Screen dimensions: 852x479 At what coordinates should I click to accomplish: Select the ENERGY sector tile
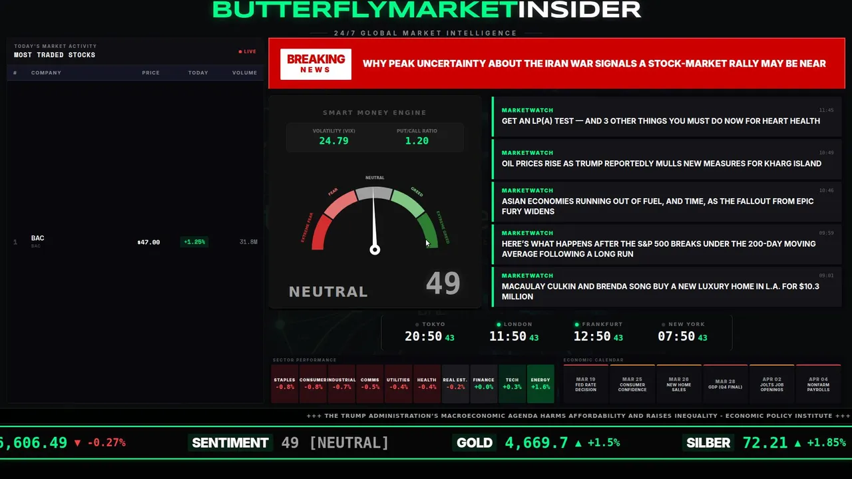540,383
